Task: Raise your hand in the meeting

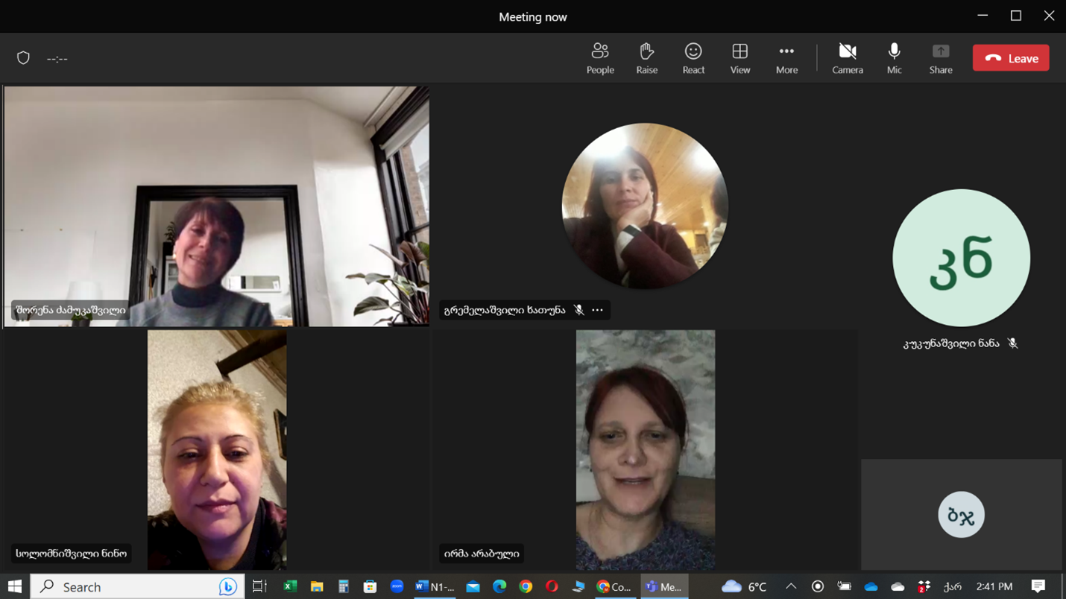Action: pos(646,58)
